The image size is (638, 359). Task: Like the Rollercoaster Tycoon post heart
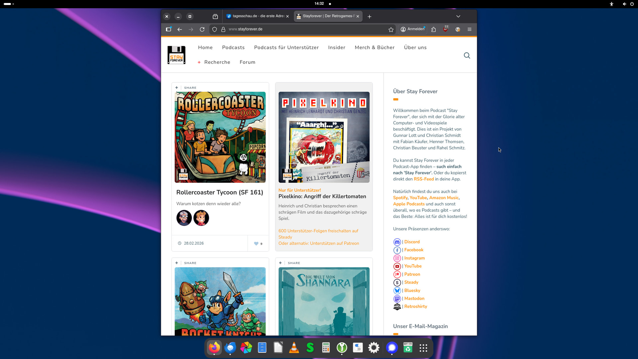pyautogui.click(x=256, y=244)
